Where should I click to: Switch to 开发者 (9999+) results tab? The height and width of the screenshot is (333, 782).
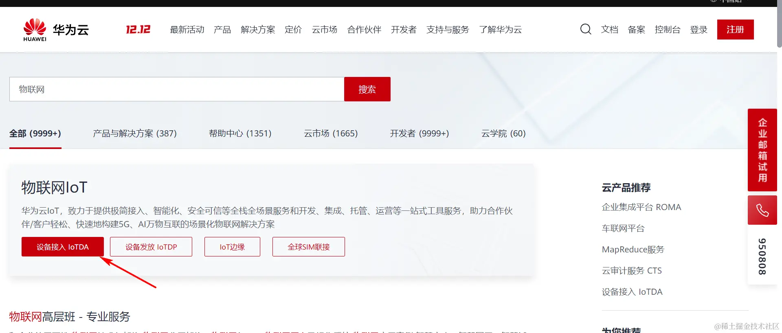420,134
